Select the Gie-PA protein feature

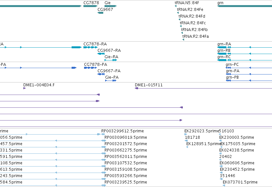[111, 81]
